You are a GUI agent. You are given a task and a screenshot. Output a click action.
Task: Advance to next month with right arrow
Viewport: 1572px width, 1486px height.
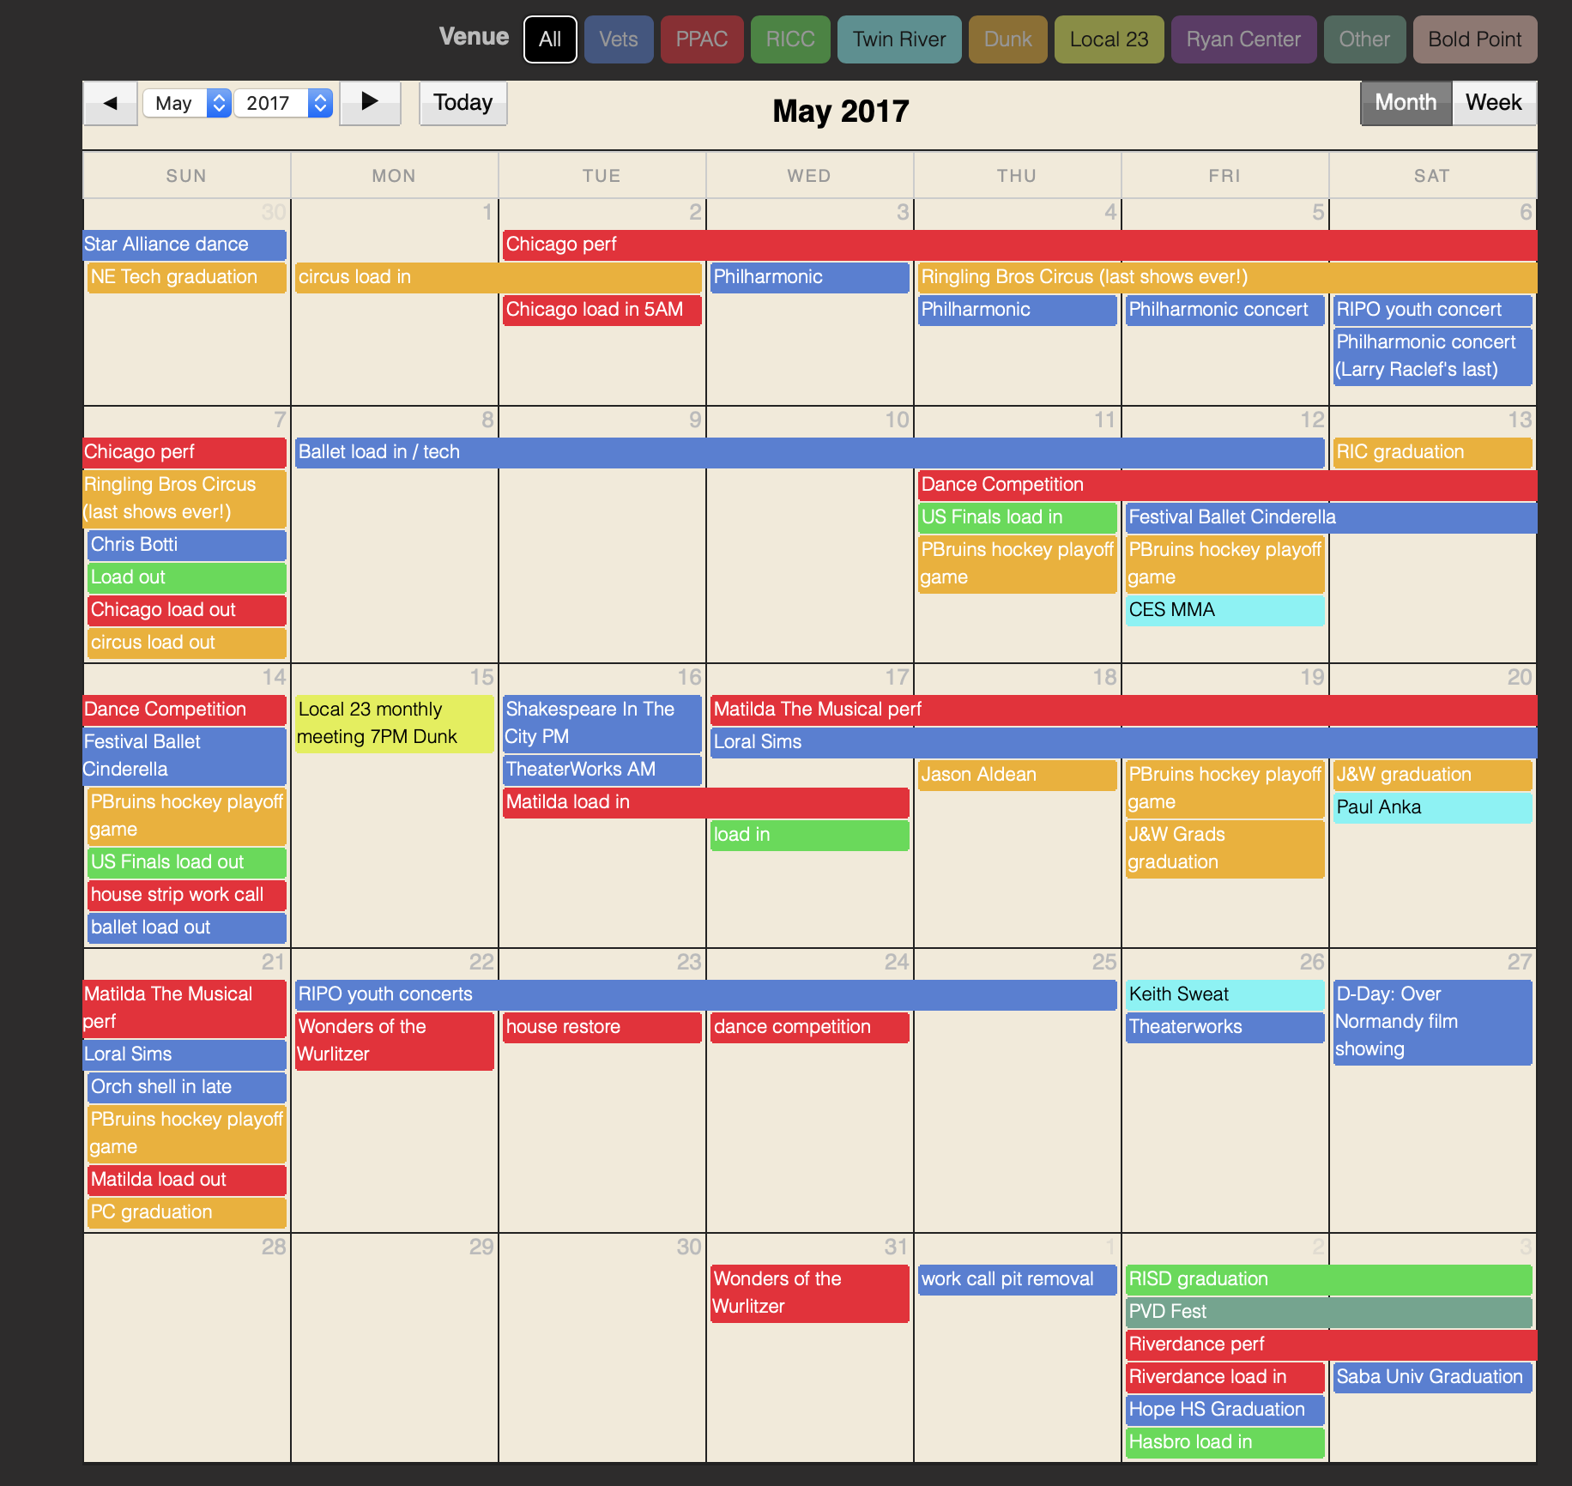[x=370, y=104]
